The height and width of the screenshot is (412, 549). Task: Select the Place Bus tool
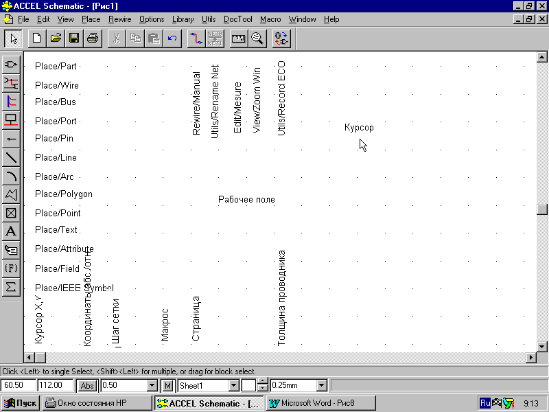coord(11,102)
